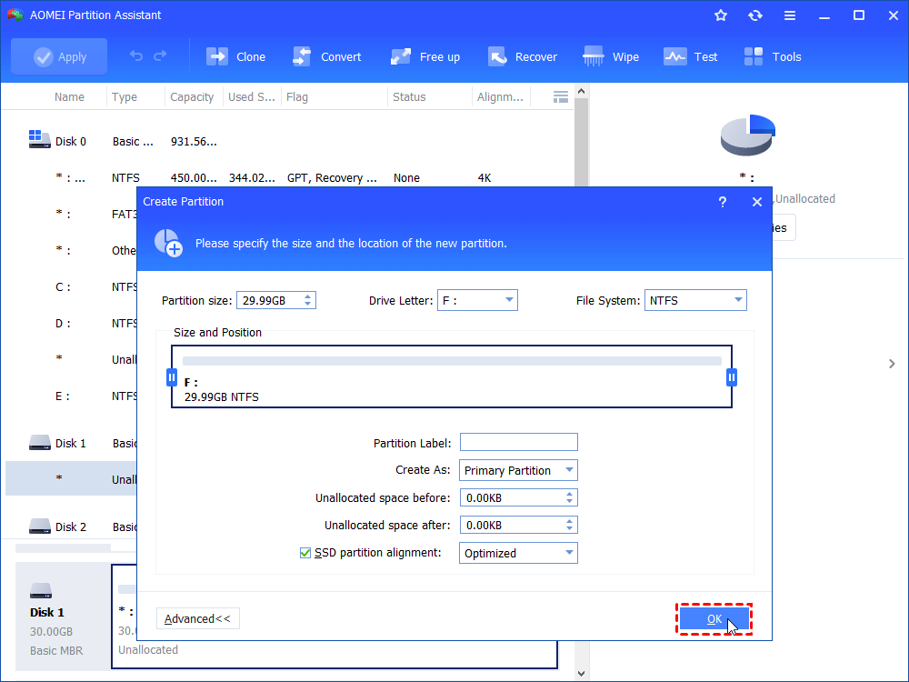Open the Recover tool
The image size is (909, 682).
tap(523, 56)
